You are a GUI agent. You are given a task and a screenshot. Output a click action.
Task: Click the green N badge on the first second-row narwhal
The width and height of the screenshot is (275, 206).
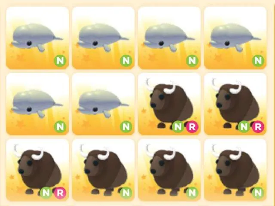[60, 127]
